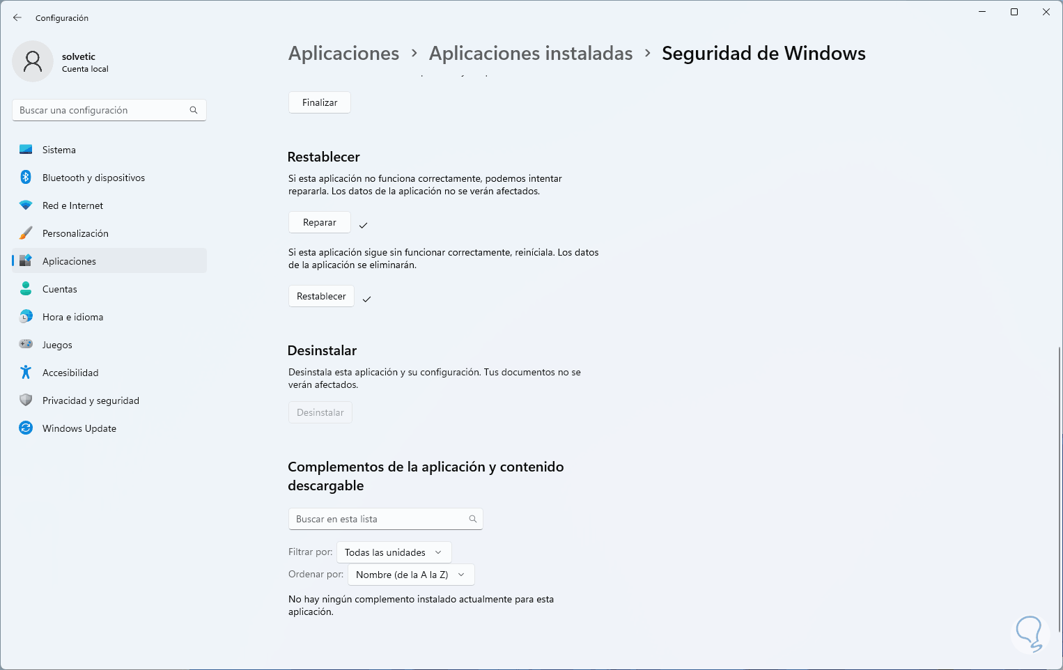The image size is (1063, 670).
Task: Click the Complementos de la aplicación heading
Action: coord(426,476)
